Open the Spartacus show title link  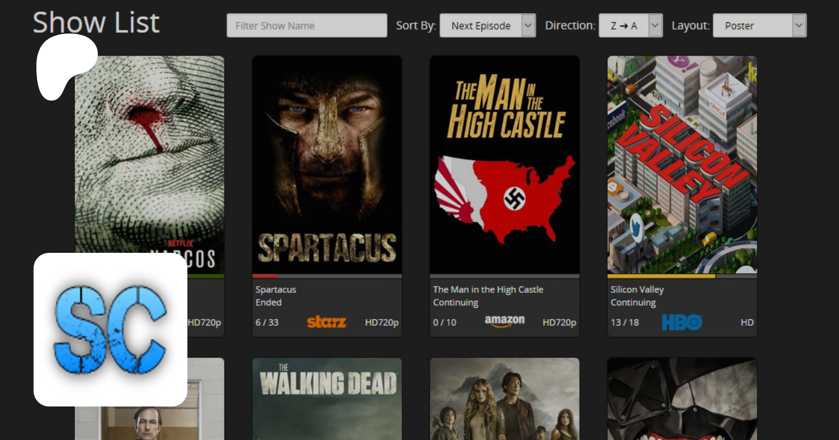tap(275, 290)
